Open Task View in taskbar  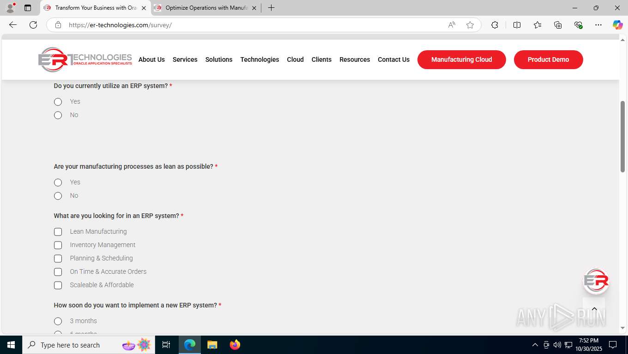(x=166, y=345)
